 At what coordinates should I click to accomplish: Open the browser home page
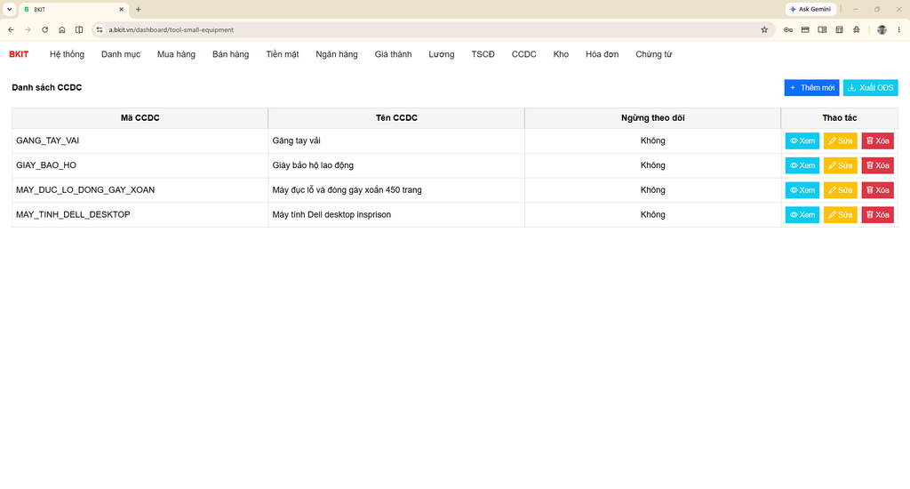click(x=61, y=29)
